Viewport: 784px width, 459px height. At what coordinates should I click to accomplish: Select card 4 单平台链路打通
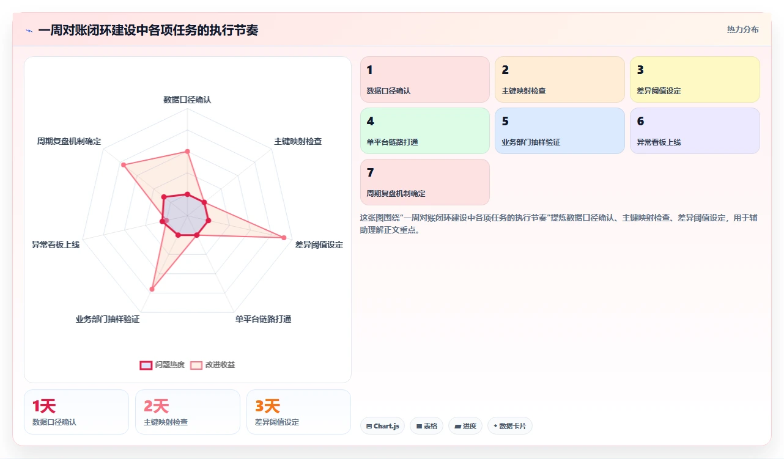(425, 131)
